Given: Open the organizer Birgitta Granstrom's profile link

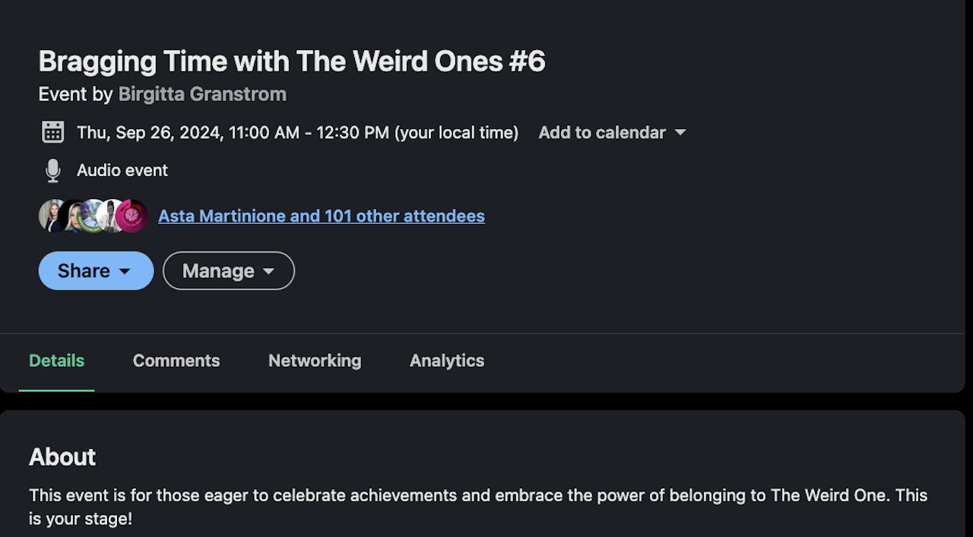Looking at the screenshot, I should pos(202,94).
